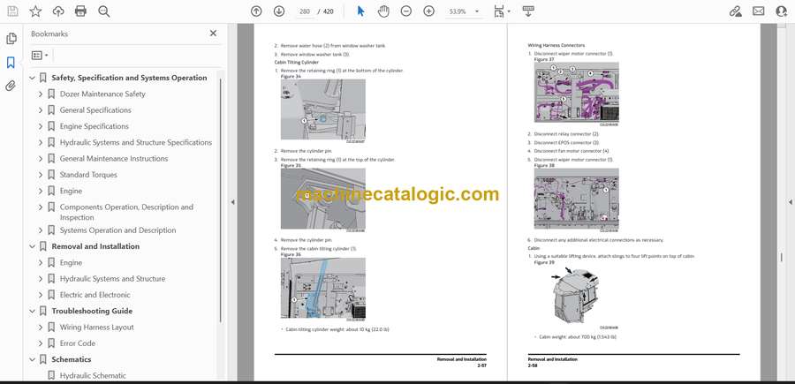Expand the right tools pane arrow
The width and height of the screenshot is (795, 384).
[790, 202]
